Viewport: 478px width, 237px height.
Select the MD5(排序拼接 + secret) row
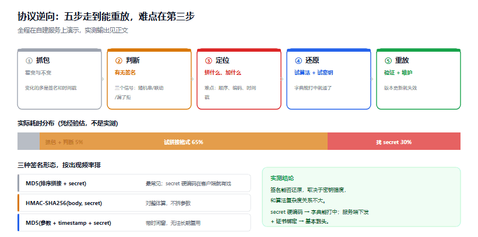tap(134, 183)
